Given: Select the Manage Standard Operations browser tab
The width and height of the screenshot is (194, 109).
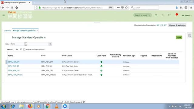Looking at the screenshot, I should click(15, 2).
